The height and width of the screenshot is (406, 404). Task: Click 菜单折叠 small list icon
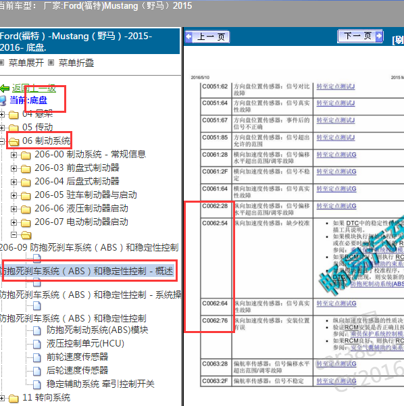pyautogui.click(x=51, y=62)
